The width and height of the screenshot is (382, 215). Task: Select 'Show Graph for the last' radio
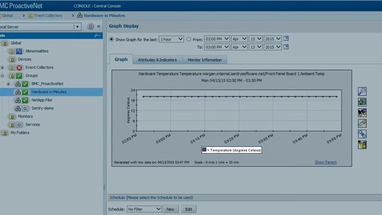tap(112, 39)
